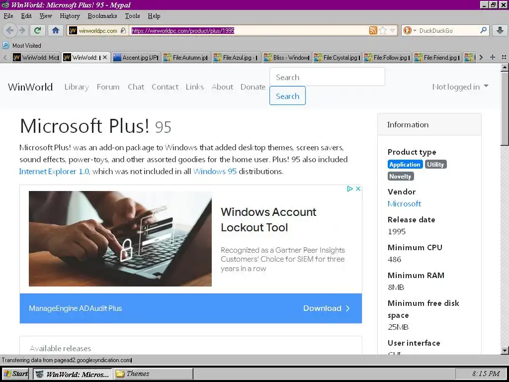Switch to File:Friend.jpg tab
This screenshot has height=382, width=509.
tap(437, 58)
